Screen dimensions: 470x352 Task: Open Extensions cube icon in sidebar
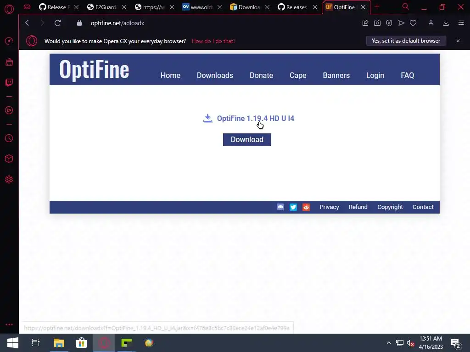[9, 159]
